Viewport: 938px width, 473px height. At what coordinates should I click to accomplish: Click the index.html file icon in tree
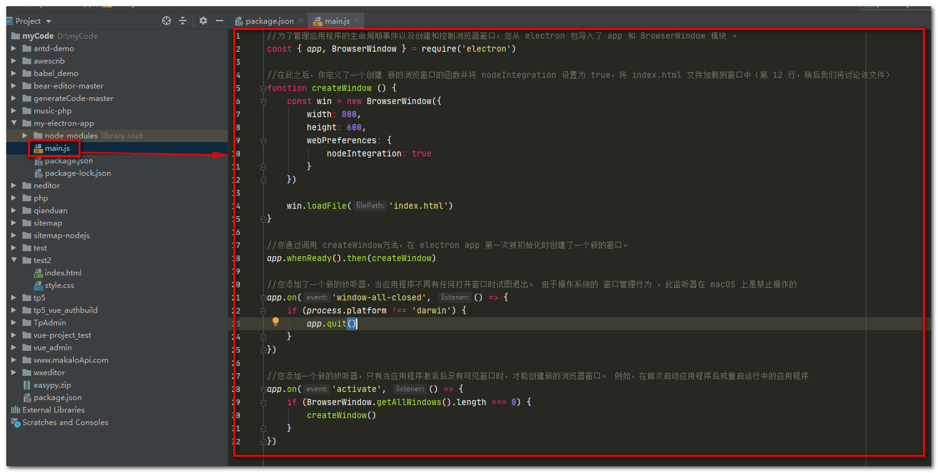[38, 273]
